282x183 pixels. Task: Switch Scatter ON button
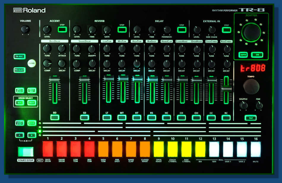[257, 55]
